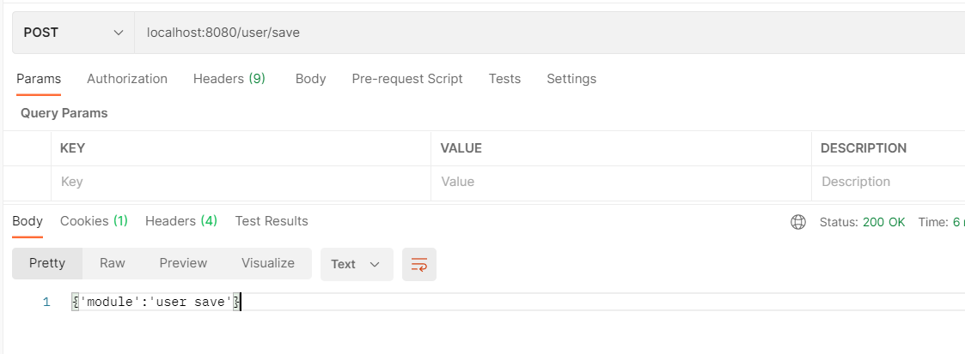This screenshot has height=354, width=965.
Task: Open the response Headers (4) tab
Action: pyautogui.click(x=181, y=221)
